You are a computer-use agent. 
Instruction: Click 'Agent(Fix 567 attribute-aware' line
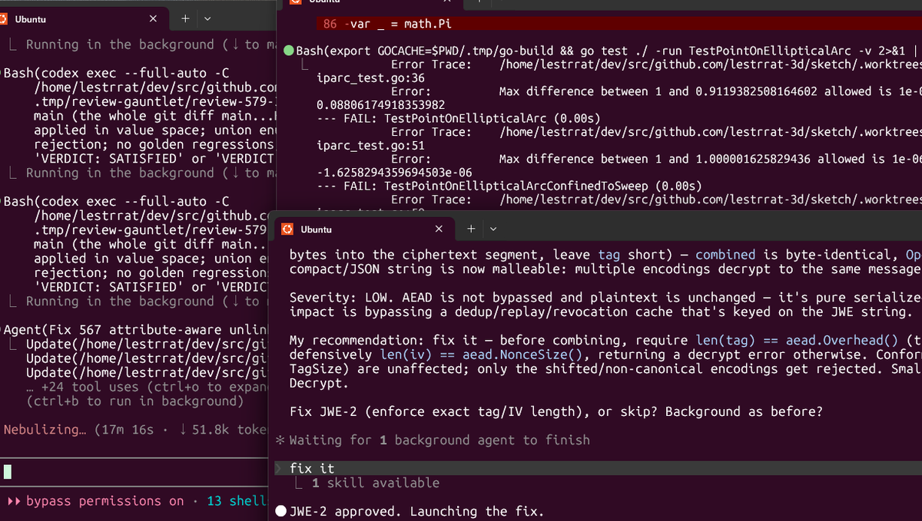[135, 330]
